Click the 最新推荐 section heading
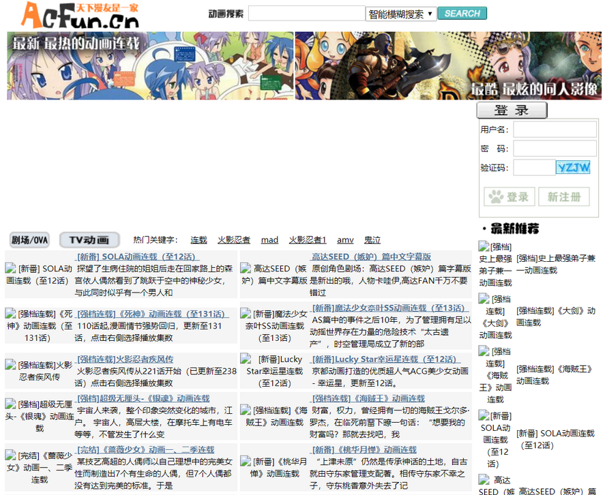 [514, 228]
